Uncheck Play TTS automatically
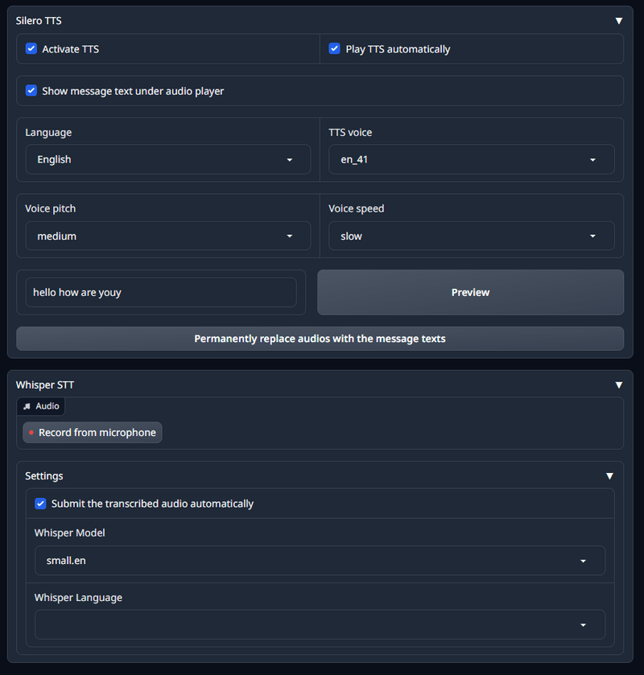The height and width of the screenshot is (675, 644). pyautogui.click(x=334, y=48)
